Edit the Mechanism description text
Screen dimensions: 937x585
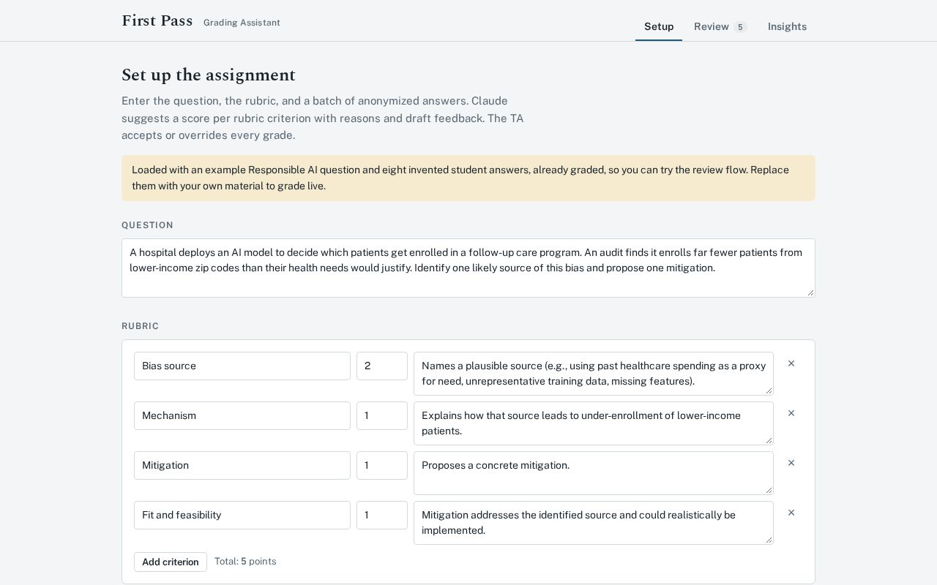[594, 423]
